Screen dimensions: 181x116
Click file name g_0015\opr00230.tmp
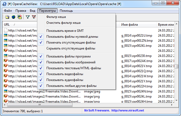[x=136, y=56]
